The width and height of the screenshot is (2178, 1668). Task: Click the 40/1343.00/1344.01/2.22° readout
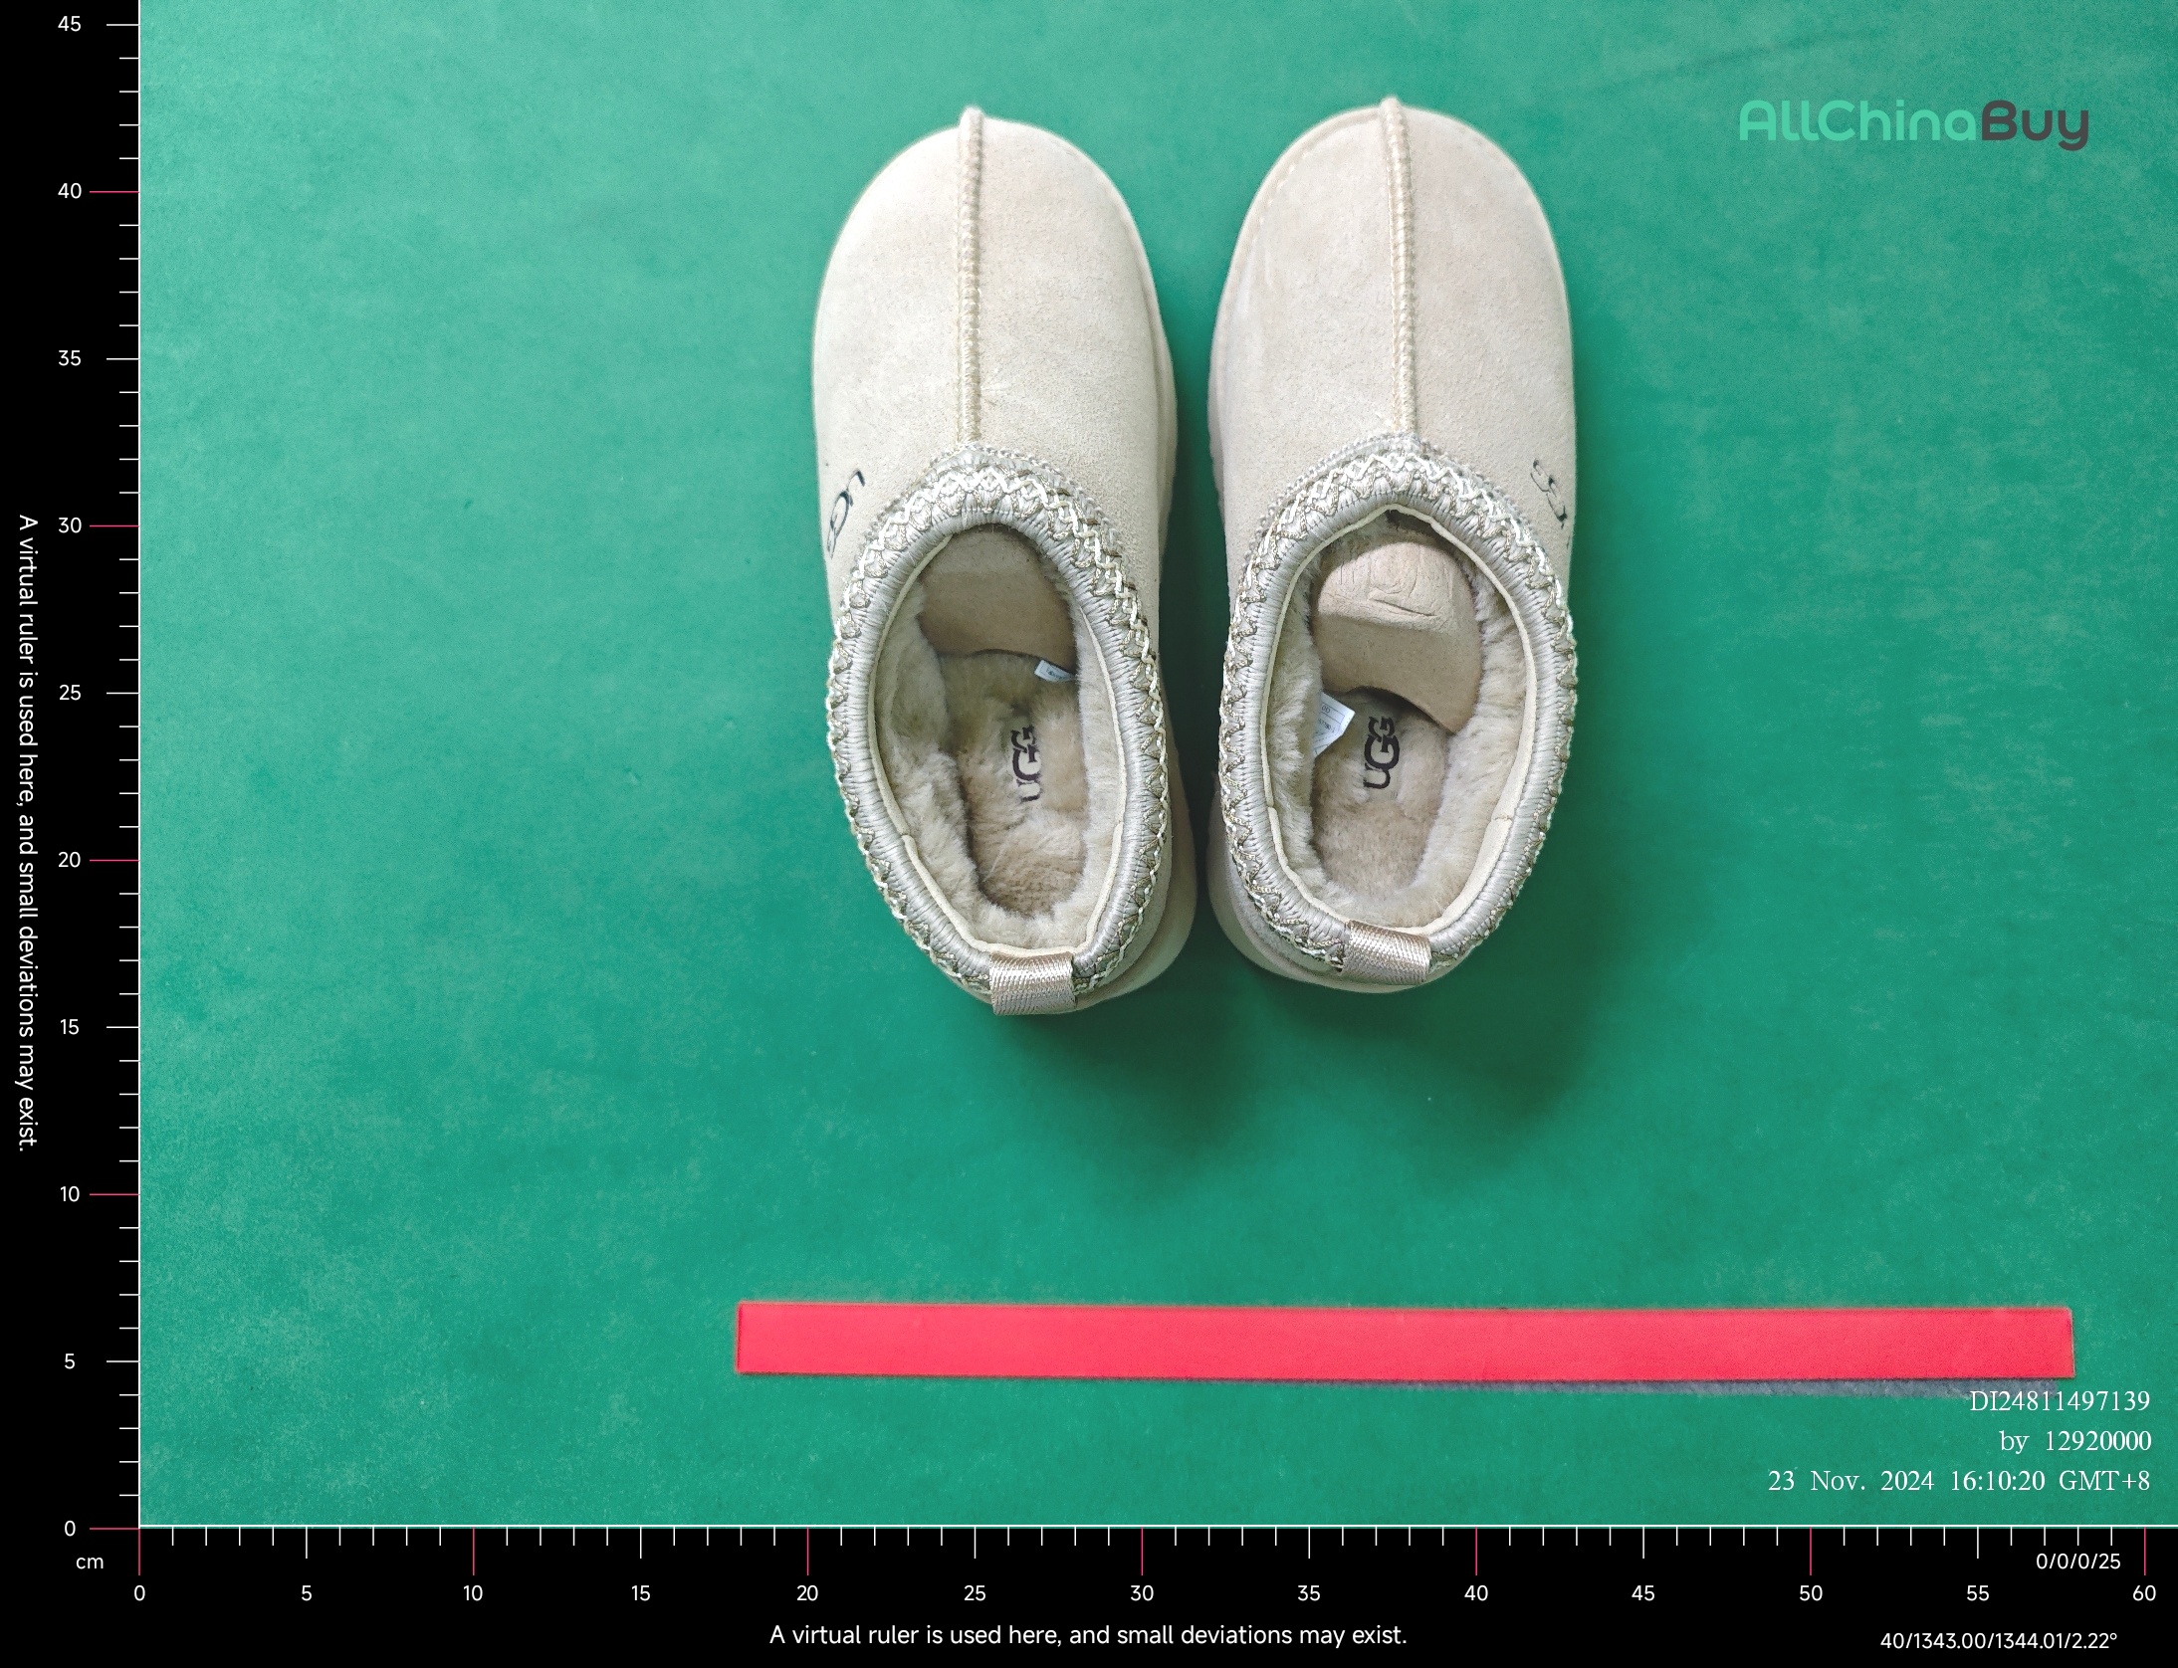tap(1998, 1640)
